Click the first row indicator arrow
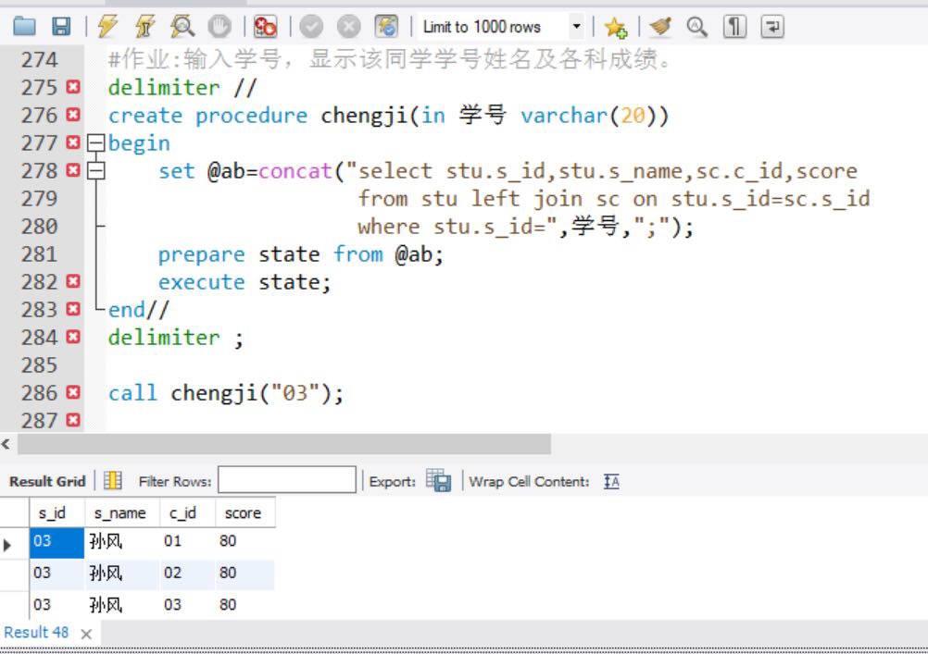 click(x=7, y=544)
